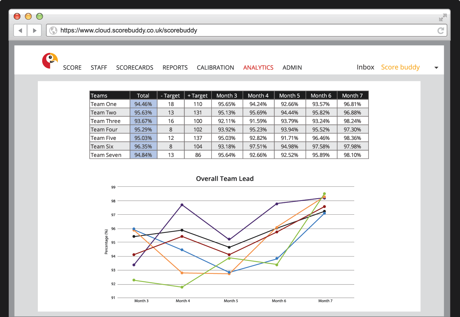
Task: Select the Team Six total cell 96.35%
Action: (143, 146)
